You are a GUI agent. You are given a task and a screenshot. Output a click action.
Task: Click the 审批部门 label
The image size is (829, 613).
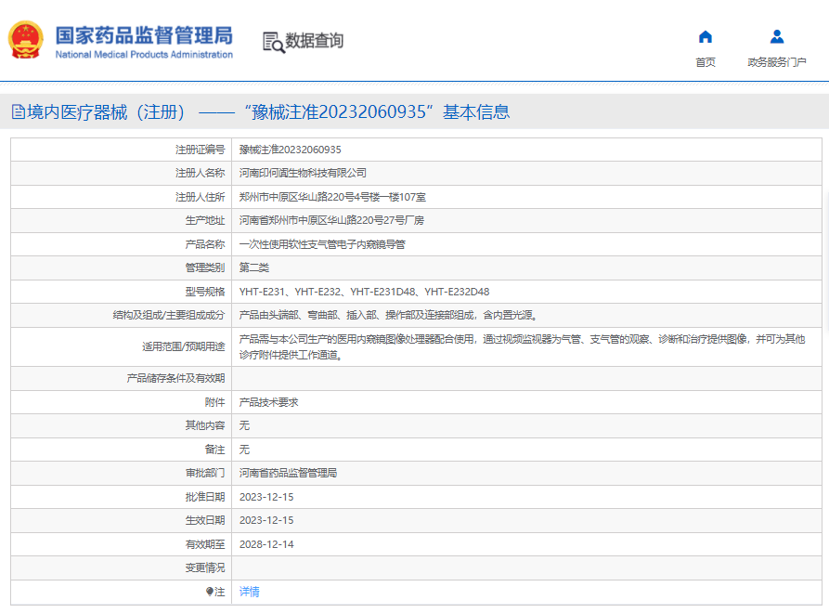204,473
